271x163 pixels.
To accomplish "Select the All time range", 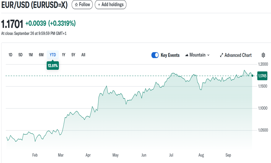I will pos(83,55).
